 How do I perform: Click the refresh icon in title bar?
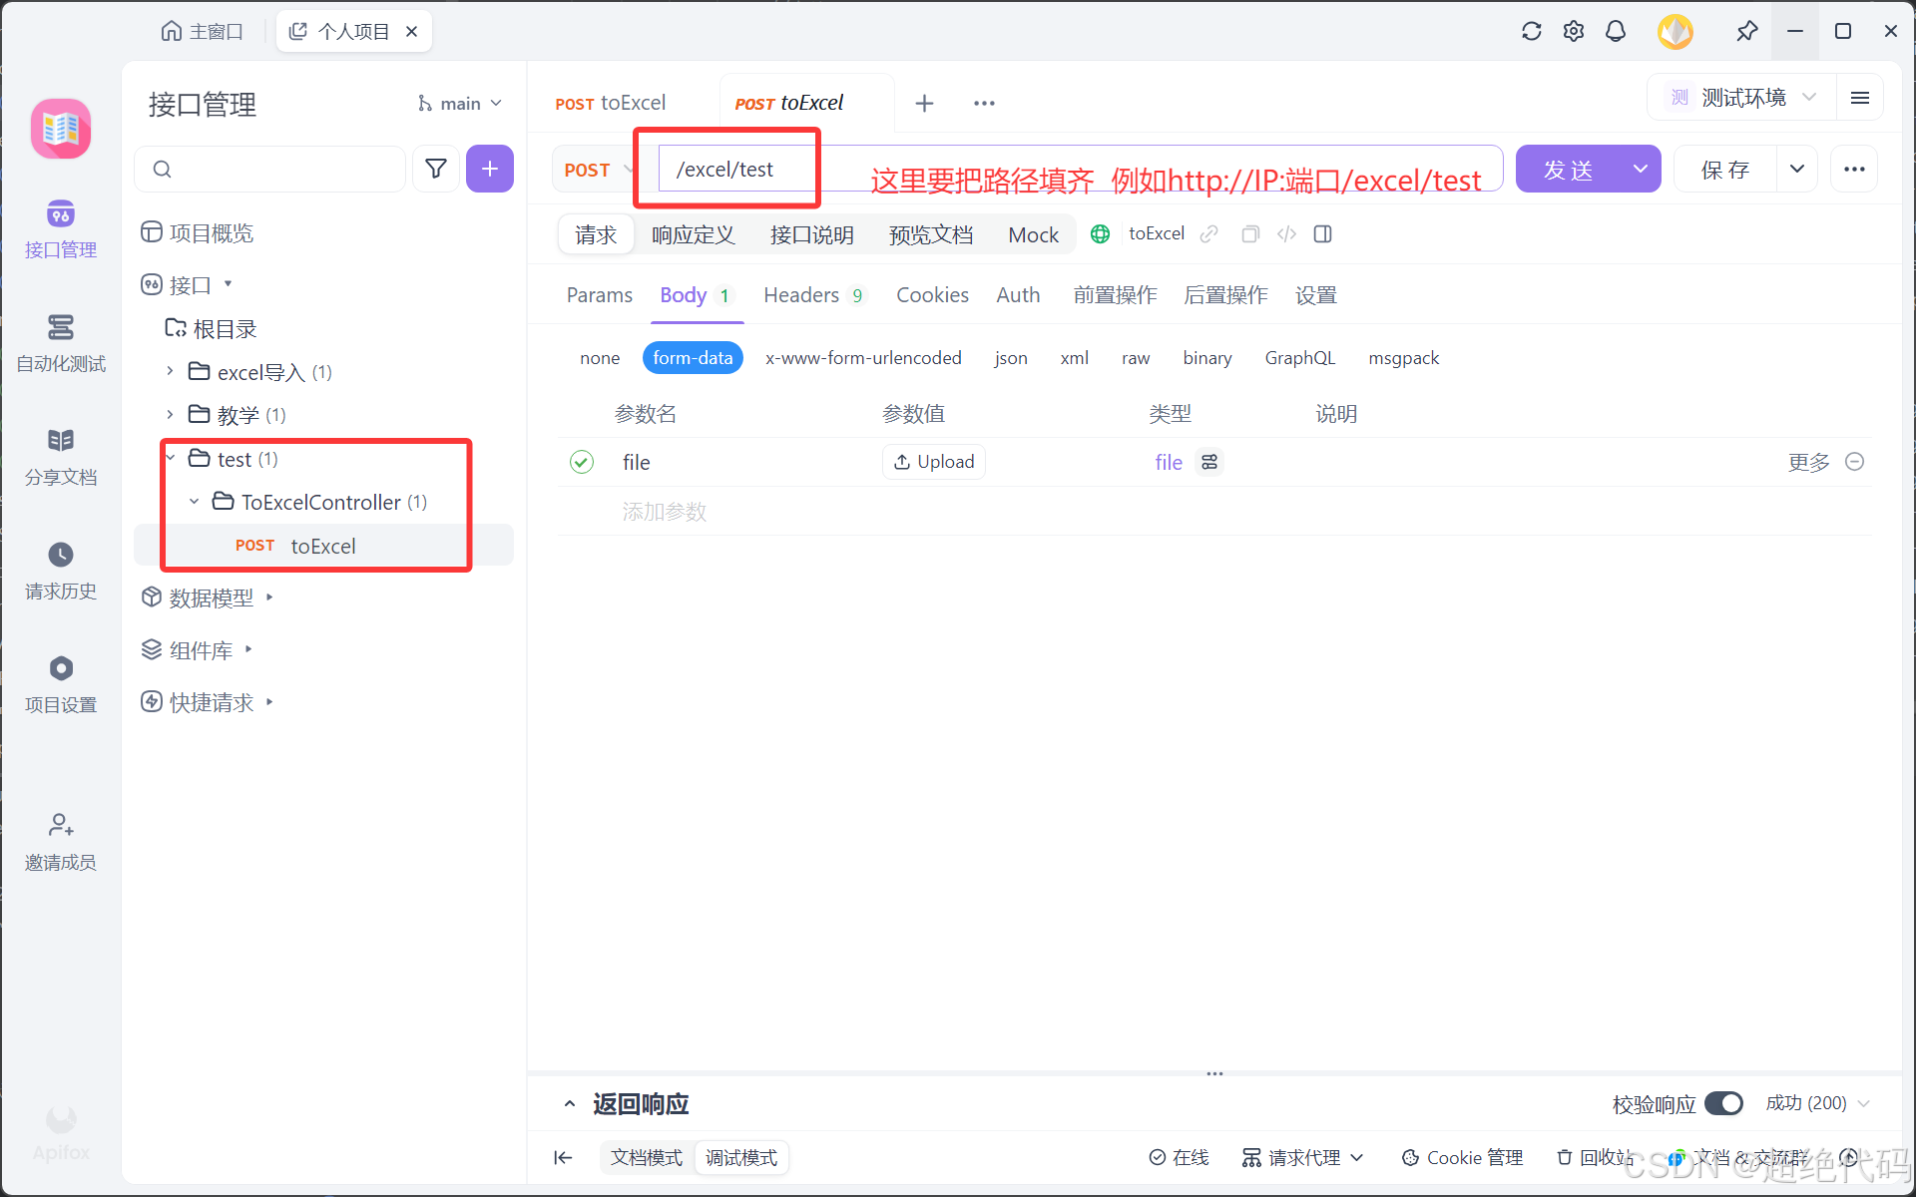1531,31
